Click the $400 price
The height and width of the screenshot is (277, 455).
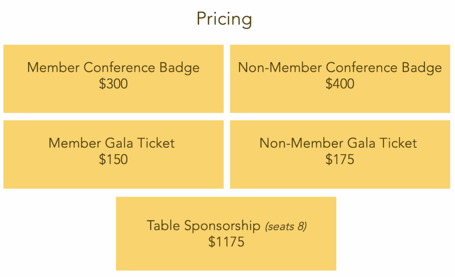[340, 84]
